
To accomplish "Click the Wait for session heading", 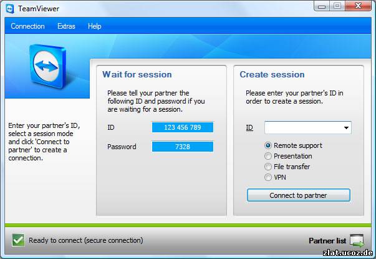I will [x=137, y=74].
